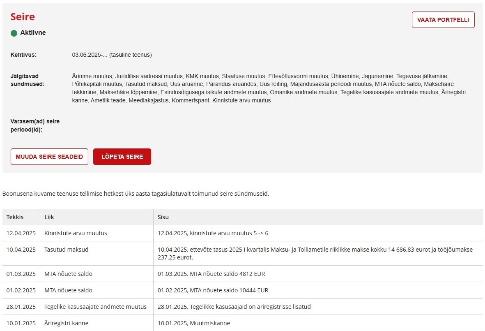Click the 10.01.2025 Muutmiskanne content cell
The width and height of the screenshot is (485, 331).
coord(194,323)
